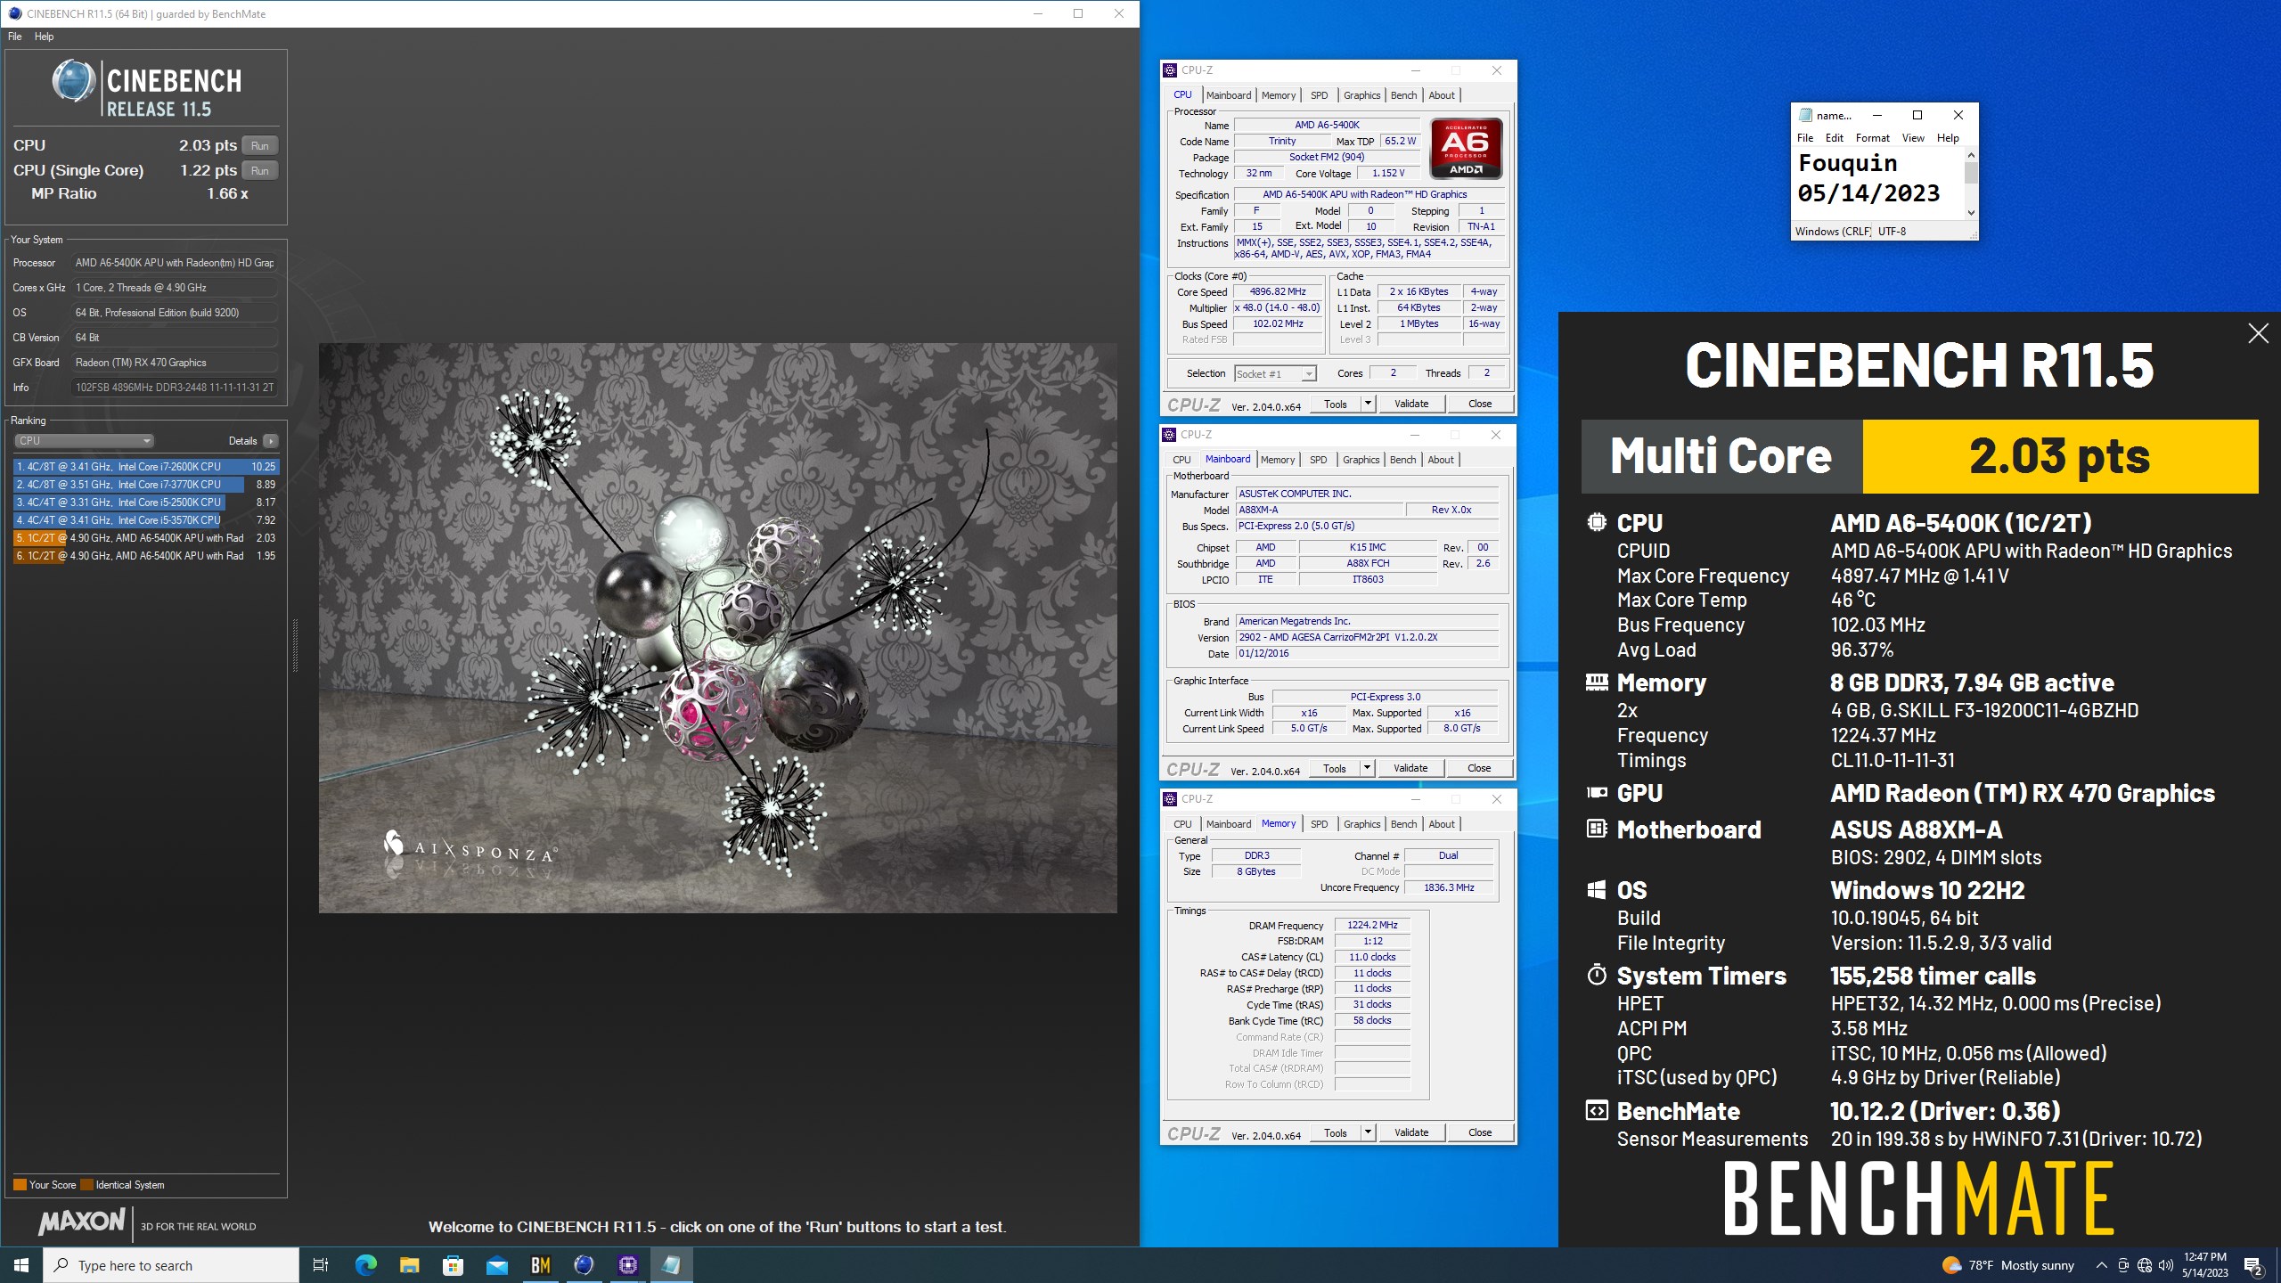Click the AMD A6 processor logo in CPU-Z
The width and height of the screenshot is (2281, 1283).
click(x=1466, y=149)
